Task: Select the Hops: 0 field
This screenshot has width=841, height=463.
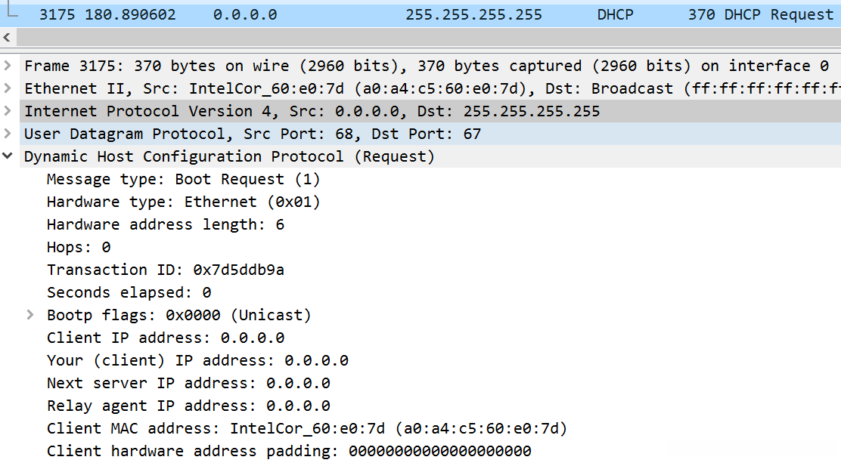Action: [79, 247]
